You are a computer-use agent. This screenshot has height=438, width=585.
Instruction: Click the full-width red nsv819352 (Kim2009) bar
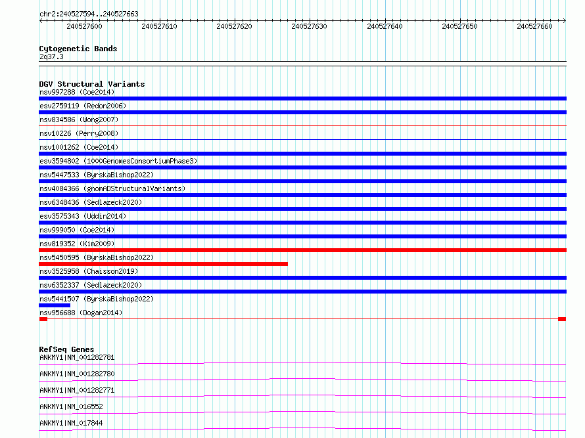click(x=302, y=250)
